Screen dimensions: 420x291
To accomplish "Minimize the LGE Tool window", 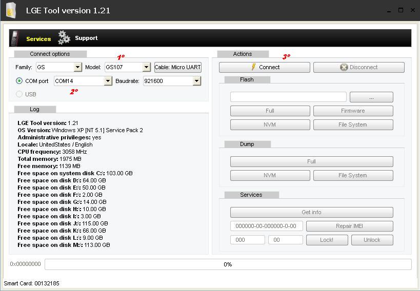I will [x=389, y=11].
